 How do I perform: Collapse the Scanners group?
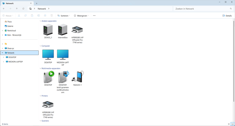(41, 121)
